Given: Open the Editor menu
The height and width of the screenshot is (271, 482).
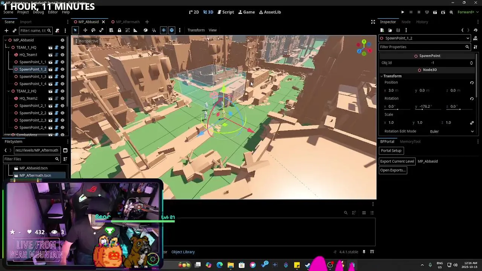Looking at the screenshot, I should [x=53, y=12].
